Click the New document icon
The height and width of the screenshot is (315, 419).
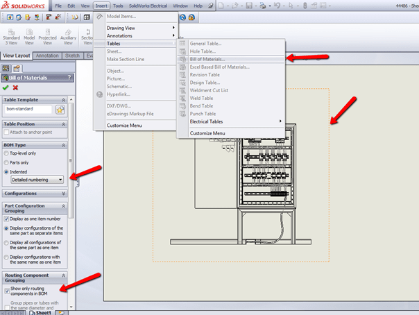tap(221, 6)
